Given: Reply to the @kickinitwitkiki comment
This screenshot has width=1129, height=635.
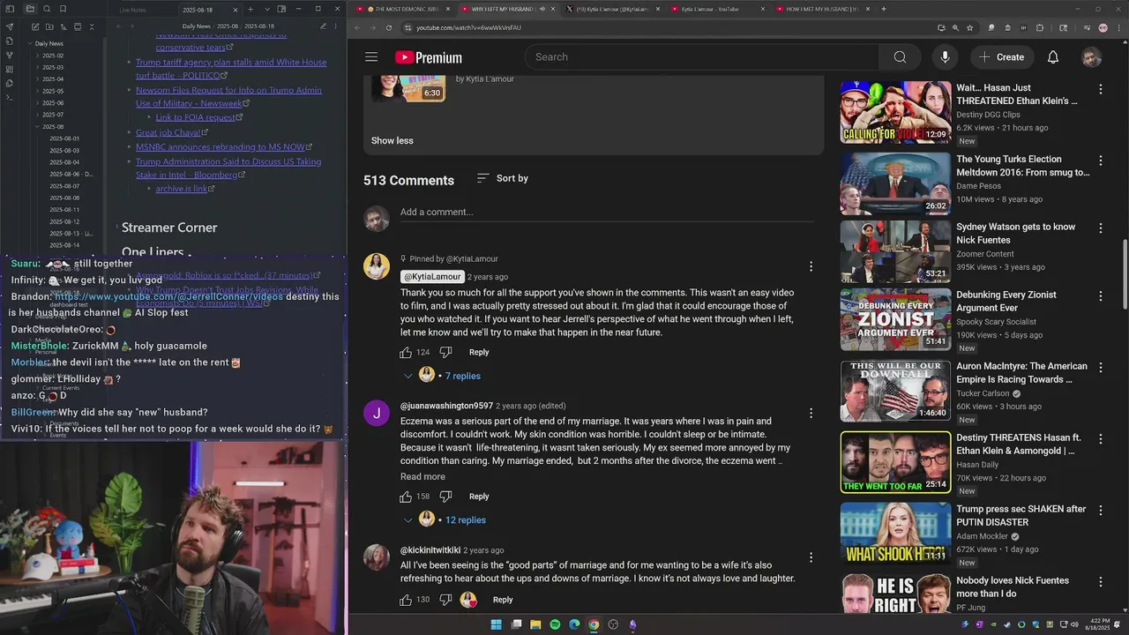Looking at the screenshot, I should [503, 600].
